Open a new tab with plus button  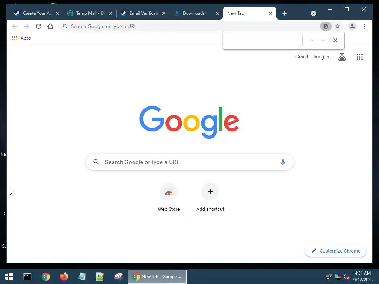(285, 13)
